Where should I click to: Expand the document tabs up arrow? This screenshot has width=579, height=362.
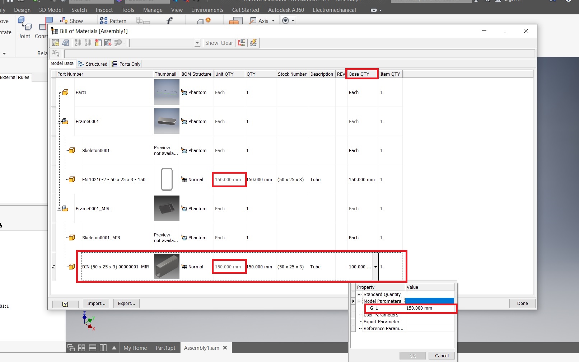coord(114,348)
